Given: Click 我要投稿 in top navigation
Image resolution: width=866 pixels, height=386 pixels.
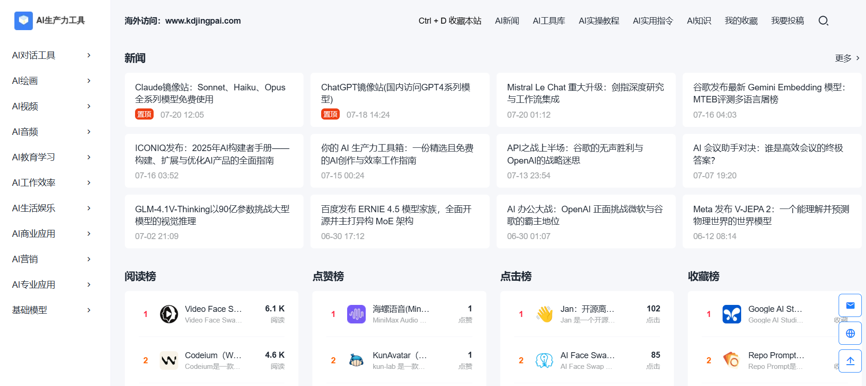Looking at the screenshot, I should point(788,21).
